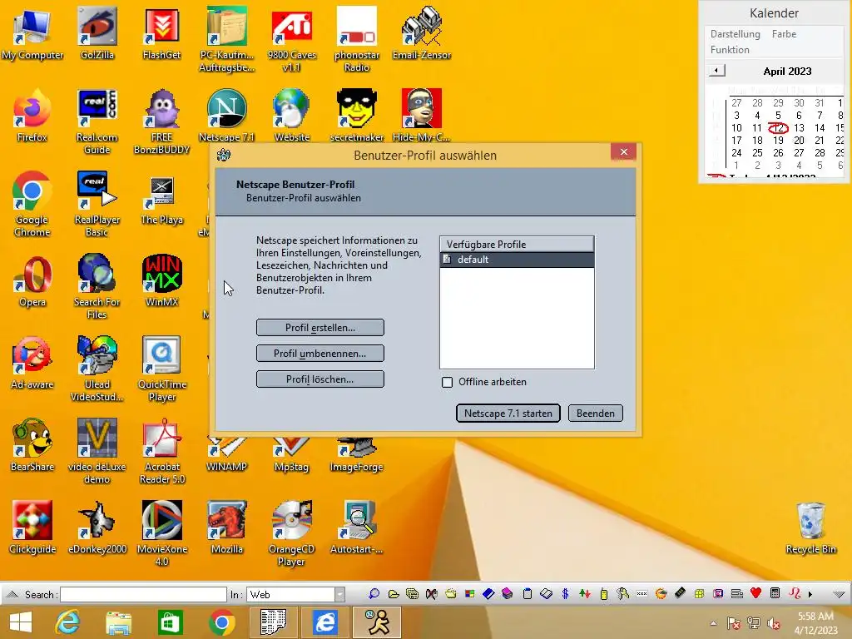Image resolution: width=852 pixels, height=639 pixels.
Task: Open Darstellung menu in Kalender
Action: pyautogui.click(x=736, y=33)
